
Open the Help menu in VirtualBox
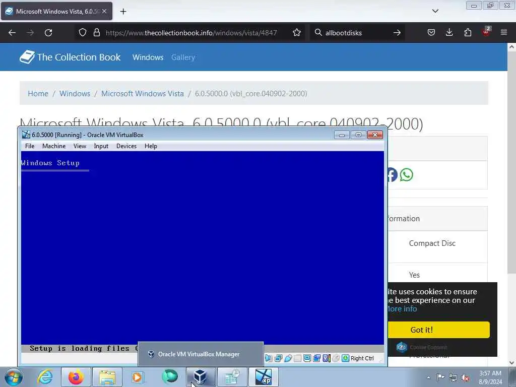click(x=151, y=146)
